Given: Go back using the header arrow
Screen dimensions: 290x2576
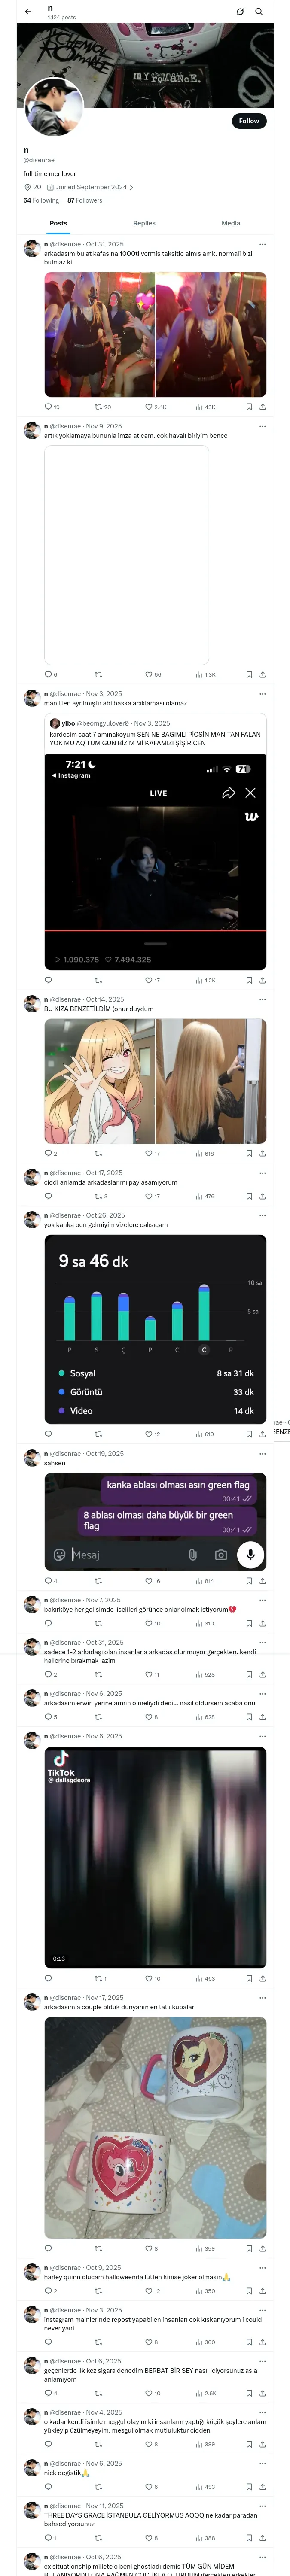Looking at the screenshot, I should 28,12.
